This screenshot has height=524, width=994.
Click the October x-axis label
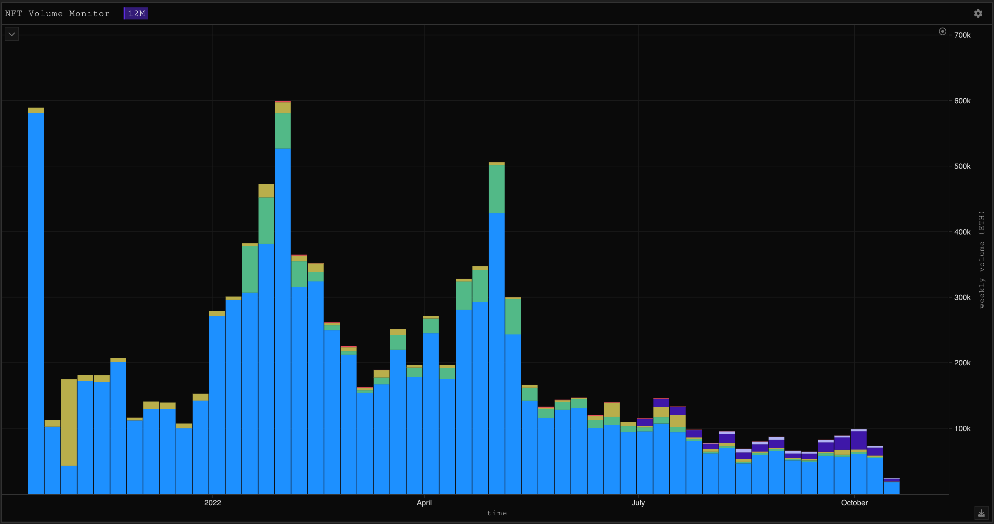pos(854,503)
